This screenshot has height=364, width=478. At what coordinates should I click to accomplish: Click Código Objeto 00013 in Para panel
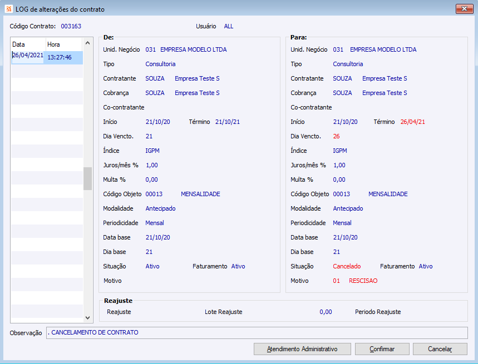point(342,194)
